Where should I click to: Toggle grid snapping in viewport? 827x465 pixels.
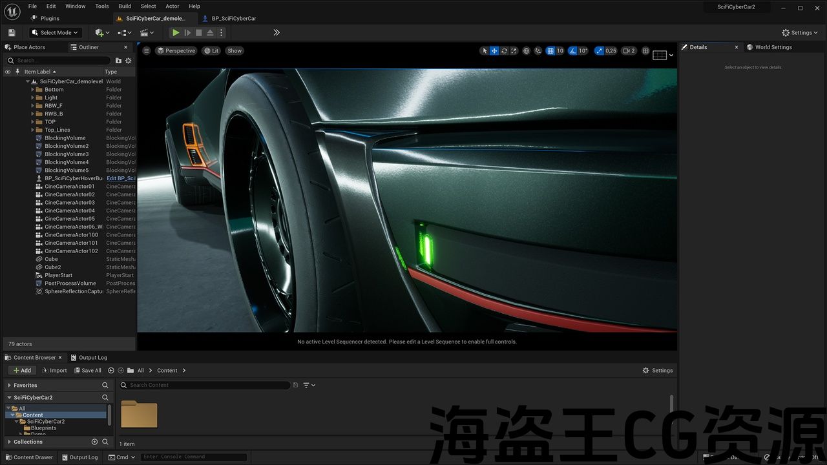pyautogui.click(x=550, y=51)
